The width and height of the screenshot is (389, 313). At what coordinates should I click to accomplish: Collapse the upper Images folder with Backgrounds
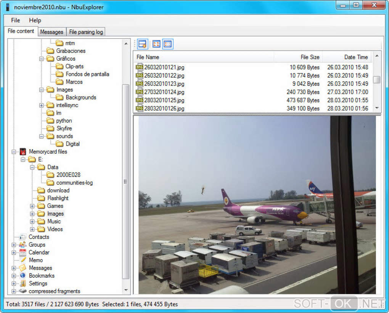click(x=42, y=90)
